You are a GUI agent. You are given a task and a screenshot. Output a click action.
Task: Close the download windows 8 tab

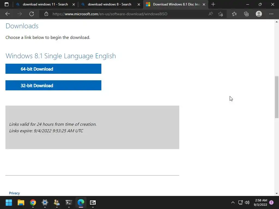click(x=139, y=4)
